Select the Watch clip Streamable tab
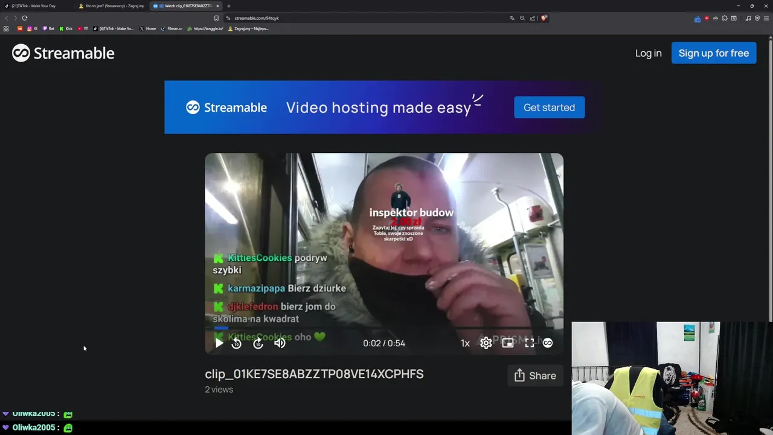The height and width of the screenshot is (435, 773). 186,6
